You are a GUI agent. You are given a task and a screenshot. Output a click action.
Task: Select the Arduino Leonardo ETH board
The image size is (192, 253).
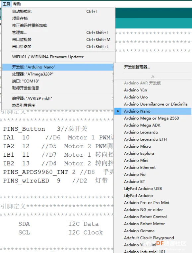click(x=153, y=139)
